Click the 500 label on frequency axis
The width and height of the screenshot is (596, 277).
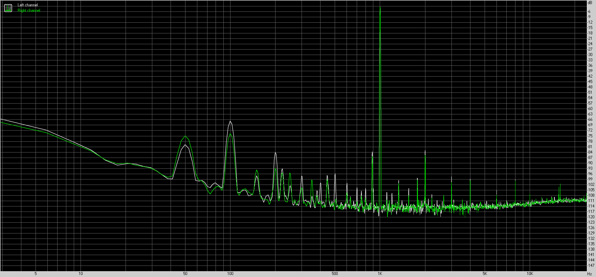click(335, 274)
